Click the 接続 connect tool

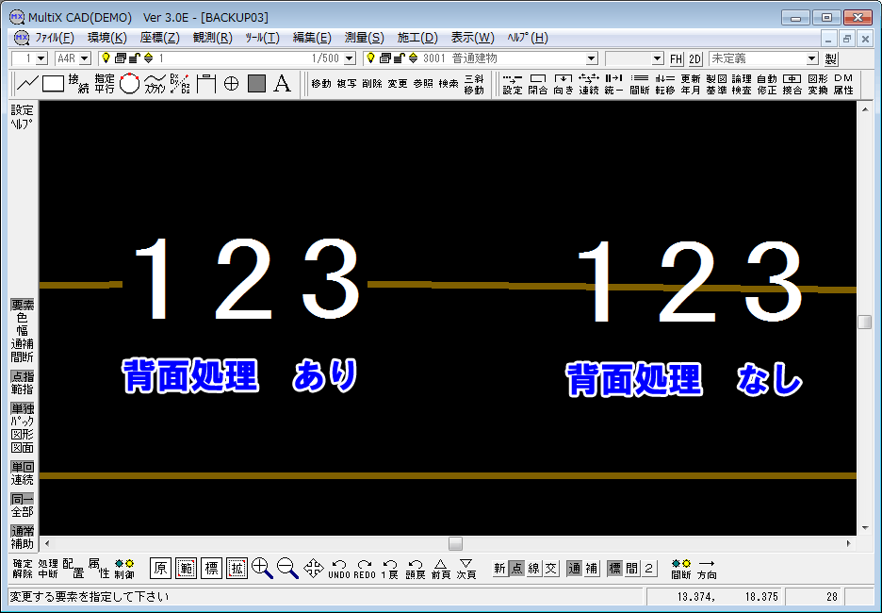click(x=79, y=84)
